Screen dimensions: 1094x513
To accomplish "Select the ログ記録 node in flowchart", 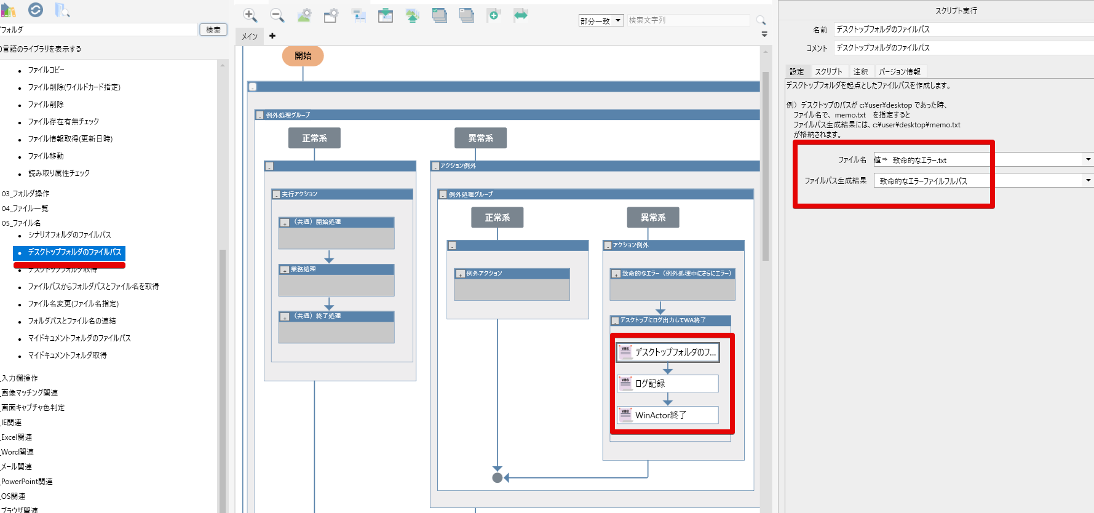I will [668, 384].
